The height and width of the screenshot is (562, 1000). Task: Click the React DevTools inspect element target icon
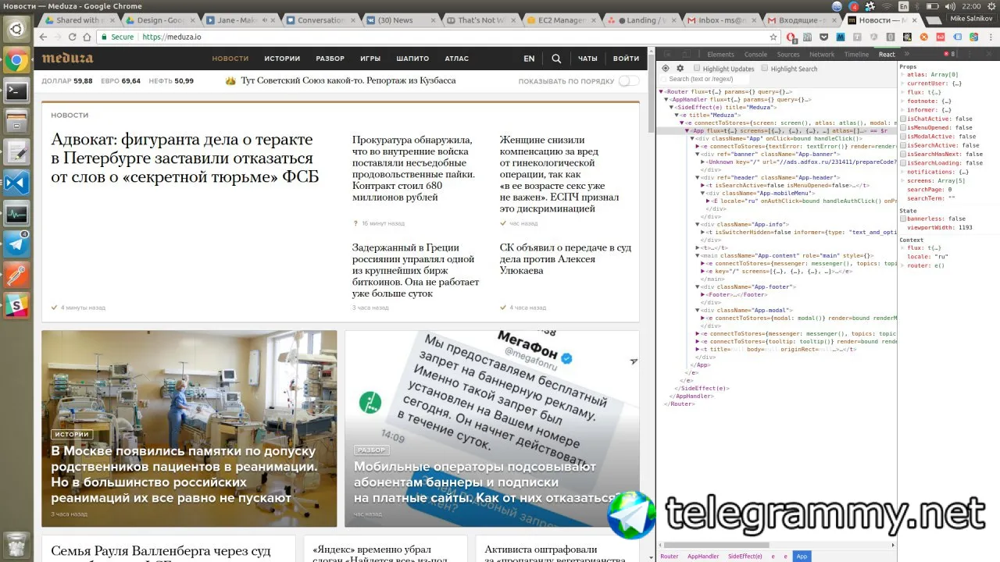[x=666, y=69]
